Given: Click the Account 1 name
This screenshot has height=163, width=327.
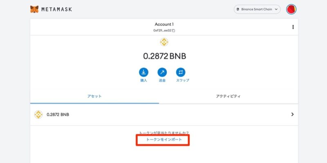Looking at the screenshot, I should (x=164, y=25).
